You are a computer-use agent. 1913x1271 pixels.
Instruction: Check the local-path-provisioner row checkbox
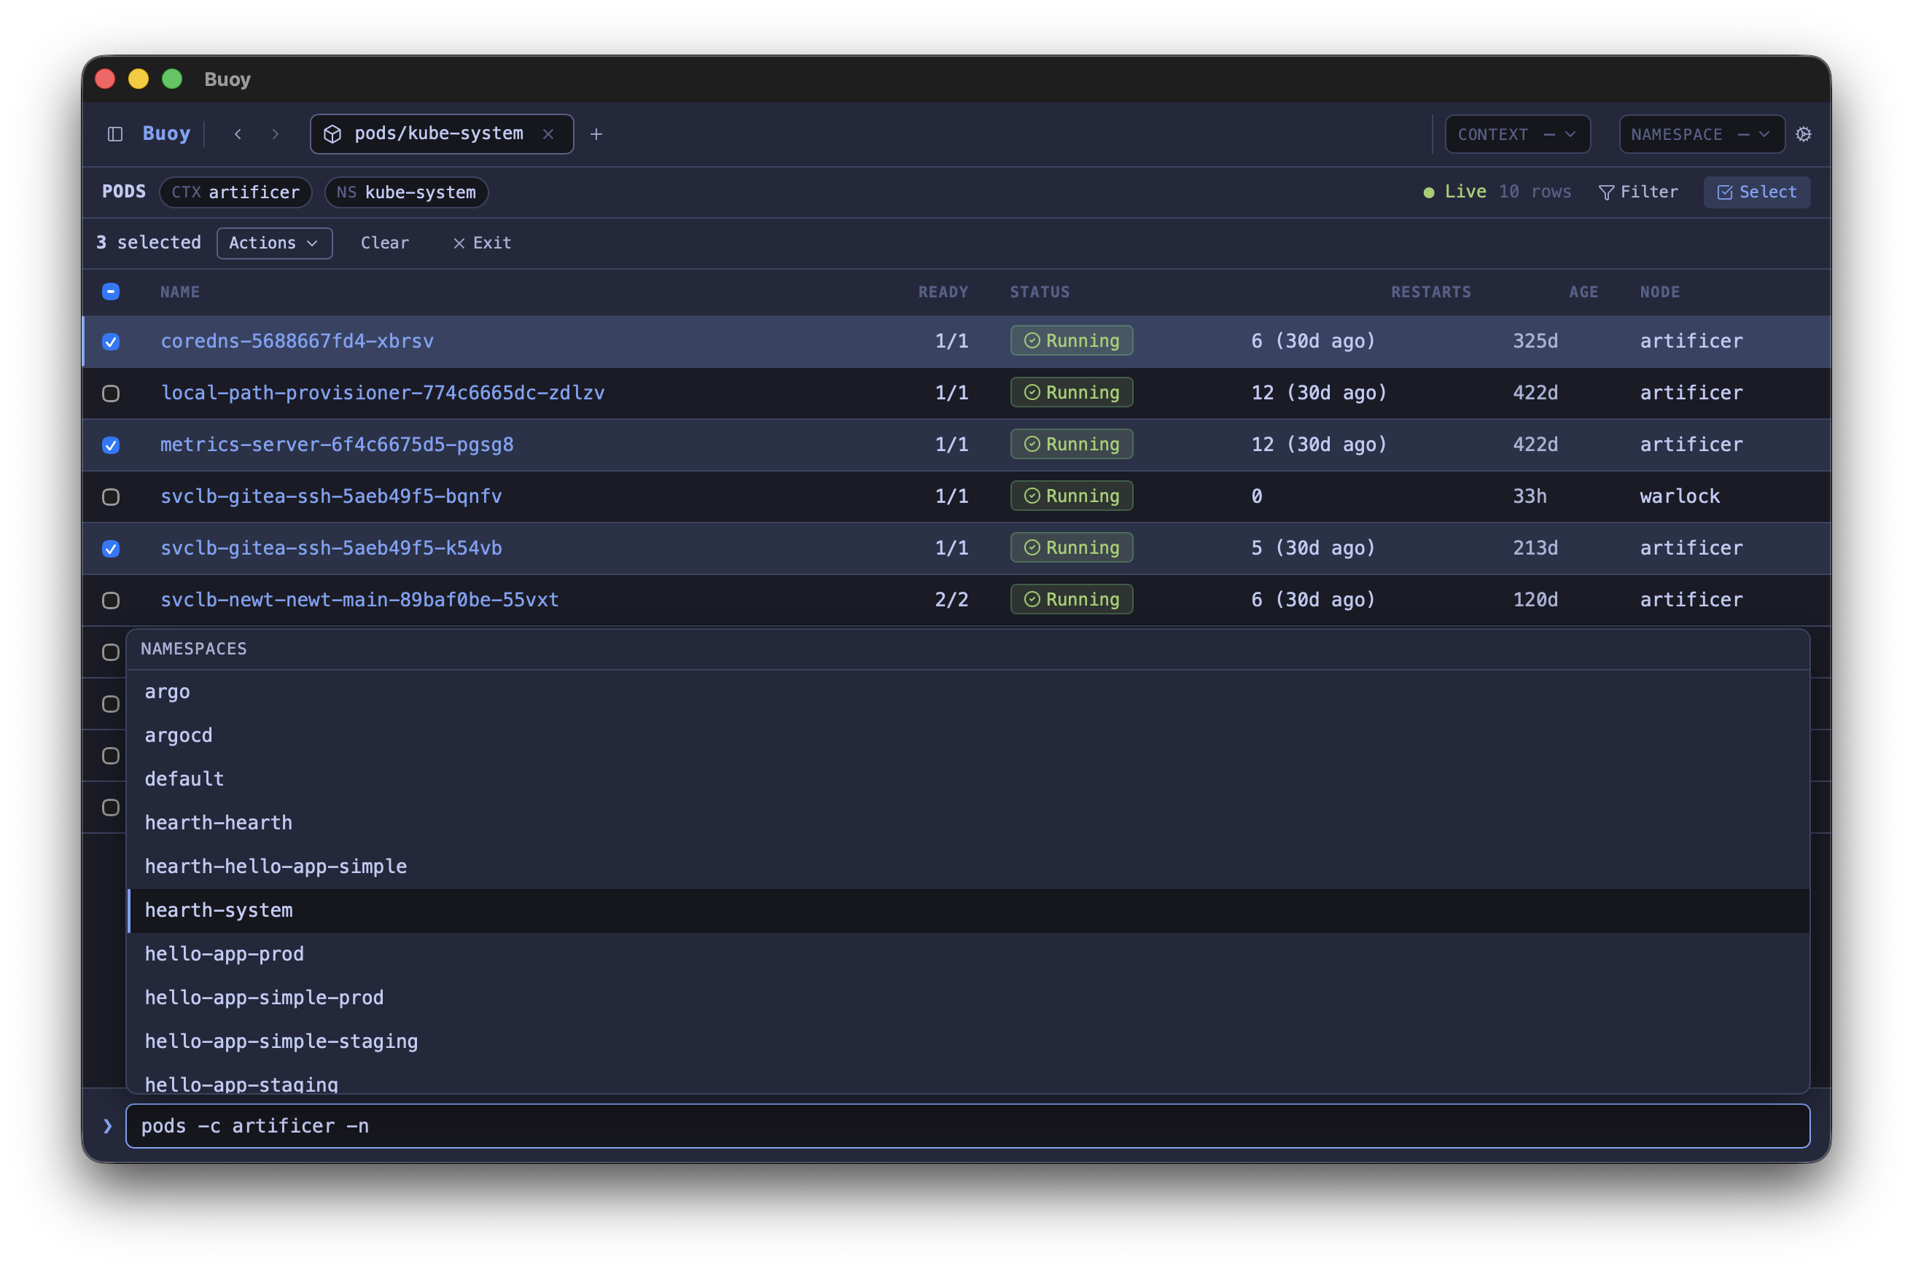tap(111, 393)
